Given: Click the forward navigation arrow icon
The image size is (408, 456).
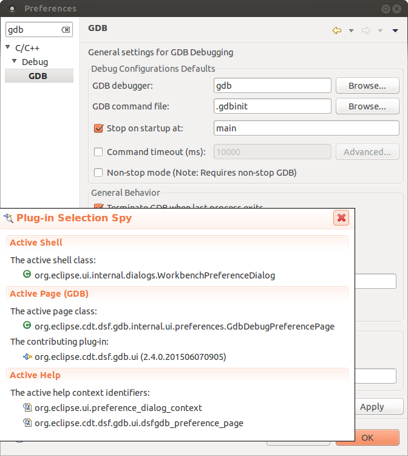Looking at the screenshot, I should pyautogui.click(x=366, y=30).
